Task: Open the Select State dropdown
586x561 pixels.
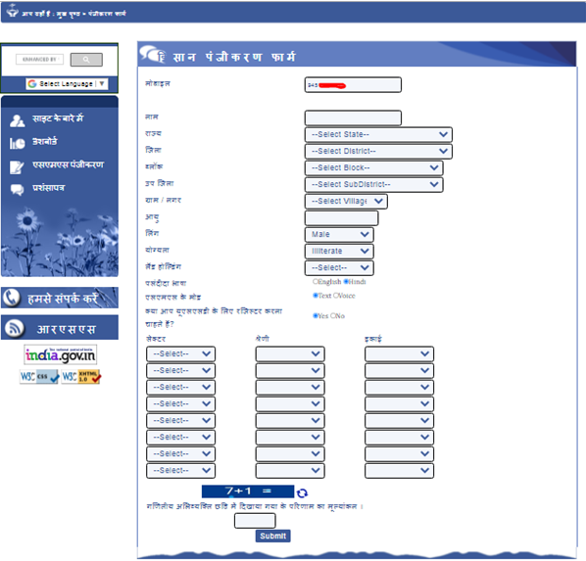Action: (x=378, y=134)
